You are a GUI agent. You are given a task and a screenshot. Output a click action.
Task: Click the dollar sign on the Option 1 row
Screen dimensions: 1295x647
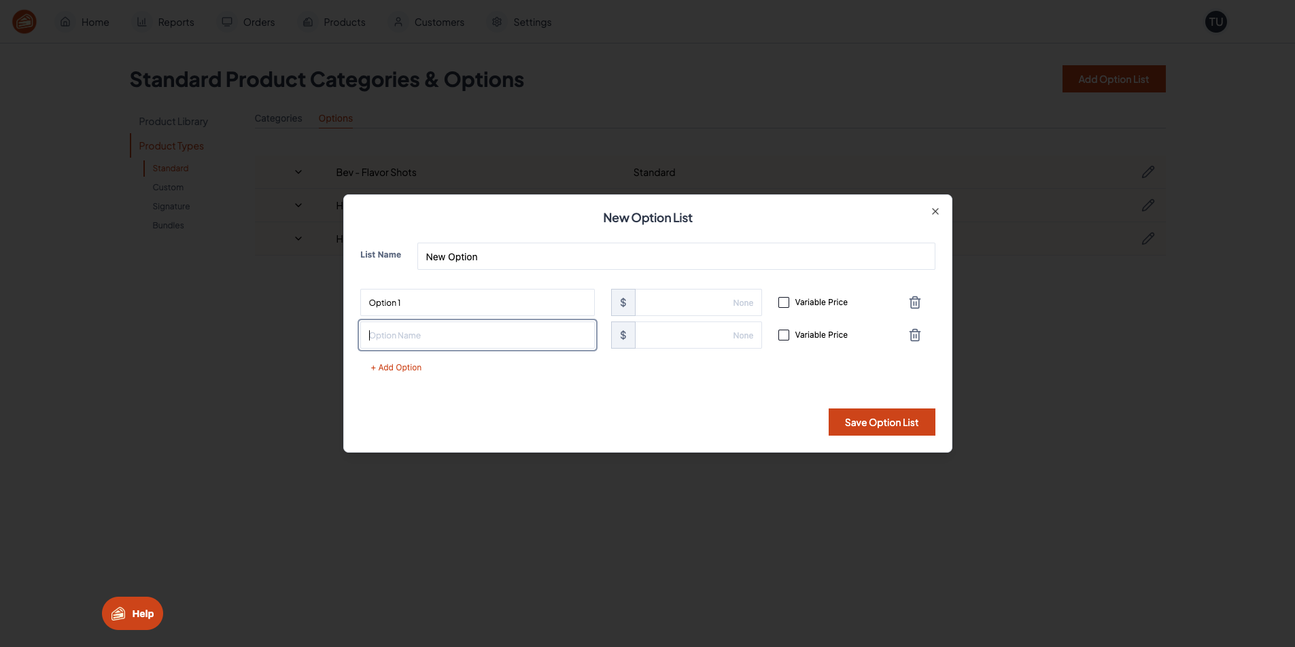(623, 302)
